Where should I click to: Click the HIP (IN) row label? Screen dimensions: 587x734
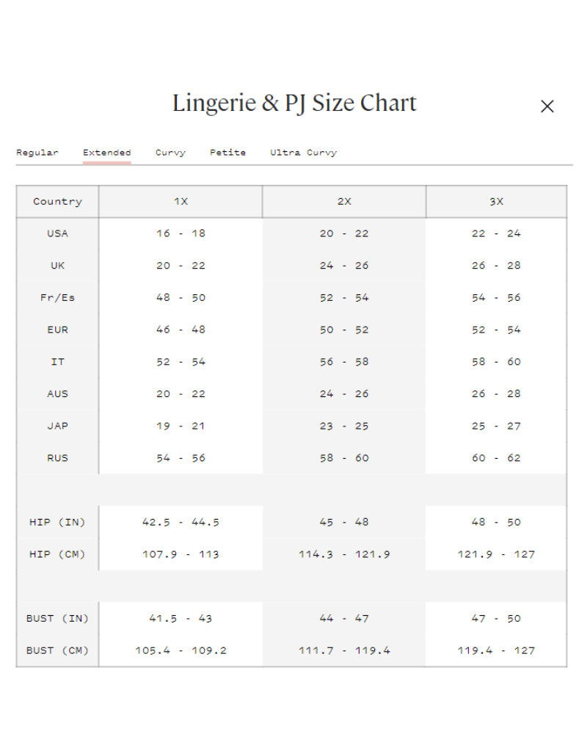tap(57, 523)
